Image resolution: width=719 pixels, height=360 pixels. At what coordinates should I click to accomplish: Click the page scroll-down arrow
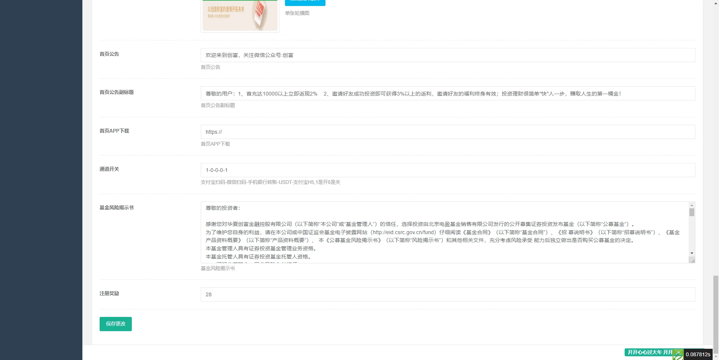[x=716, y=357]
